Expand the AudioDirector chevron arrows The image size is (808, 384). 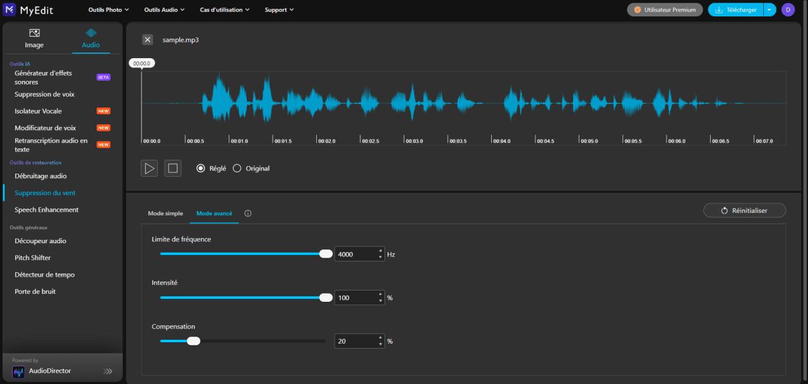(108, 371)
